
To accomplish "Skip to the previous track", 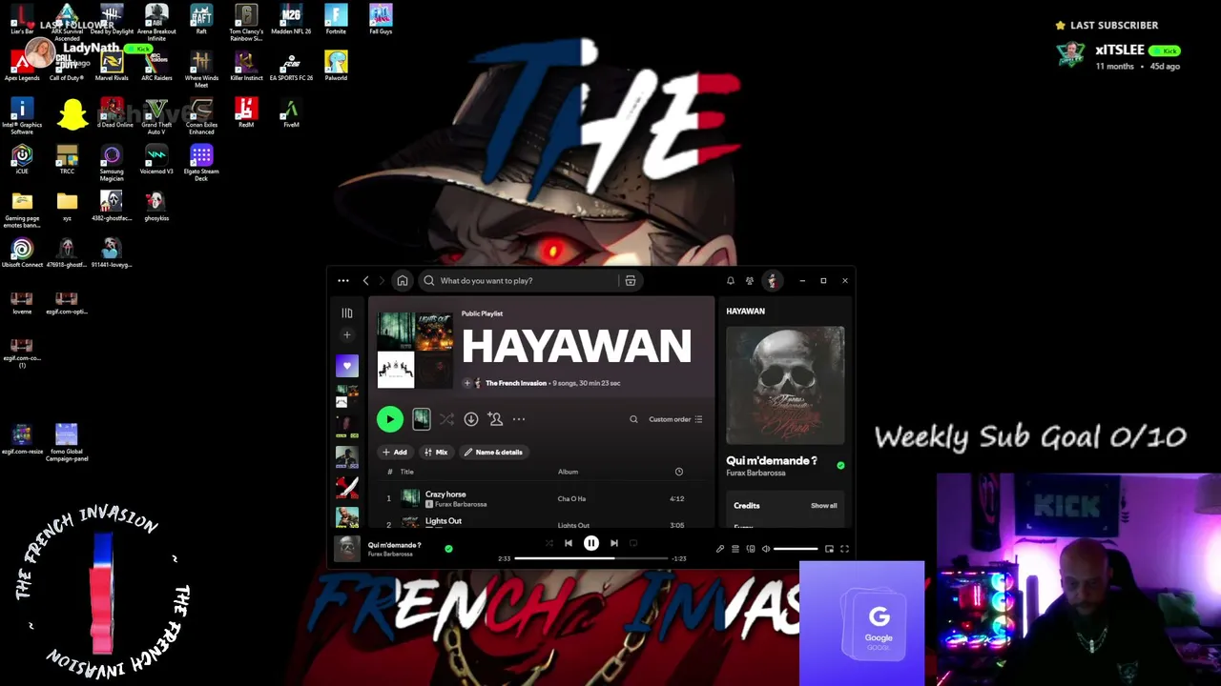I will pos(569,543).
